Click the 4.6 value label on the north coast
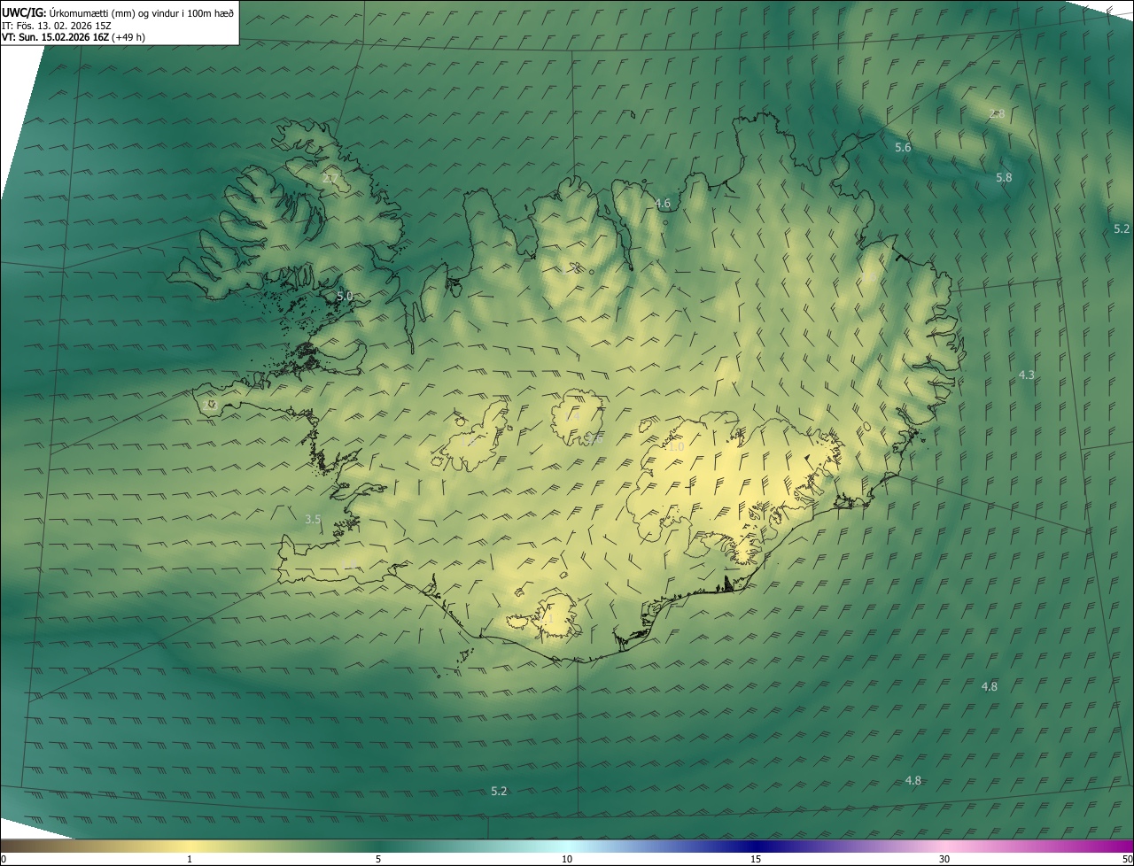The image size is (1134, 866). (663, 204)
